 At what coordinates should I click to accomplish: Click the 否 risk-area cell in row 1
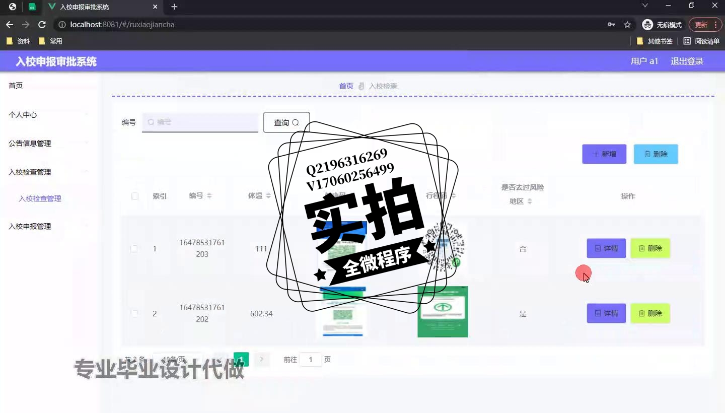(x=523, y=249)
